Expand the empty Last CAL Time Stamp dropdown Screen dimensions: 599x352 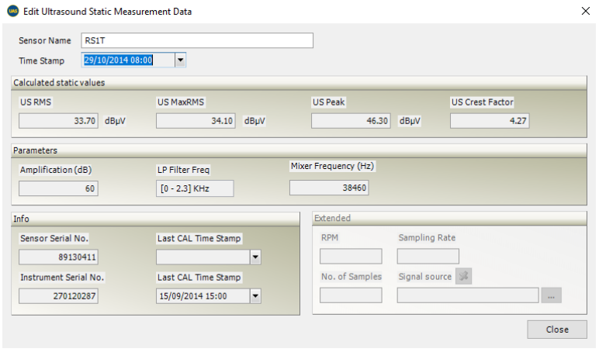coord(254,257)
